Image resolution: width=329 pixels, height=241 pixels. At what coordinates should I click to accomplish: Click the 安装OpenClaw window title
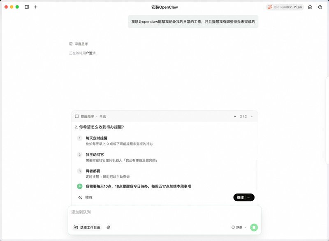pyautogui.click(x=164, y=7)
